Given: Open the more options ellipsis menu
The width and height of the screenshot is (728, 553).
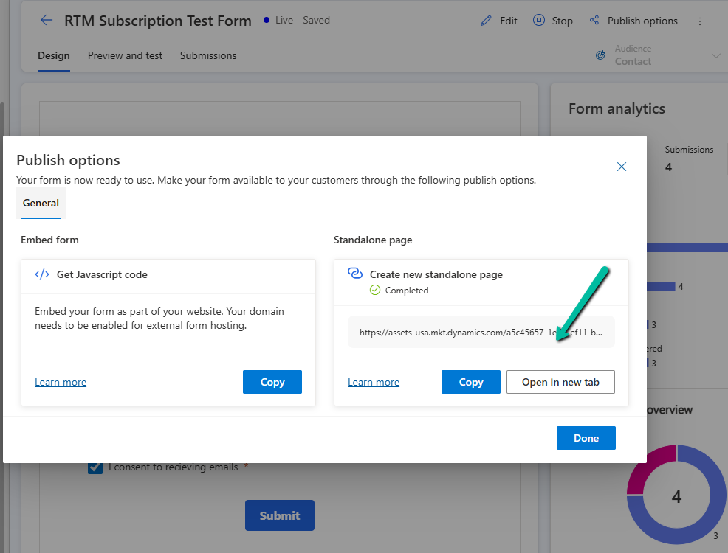Looking at the screenshot, I should [699, 21].
